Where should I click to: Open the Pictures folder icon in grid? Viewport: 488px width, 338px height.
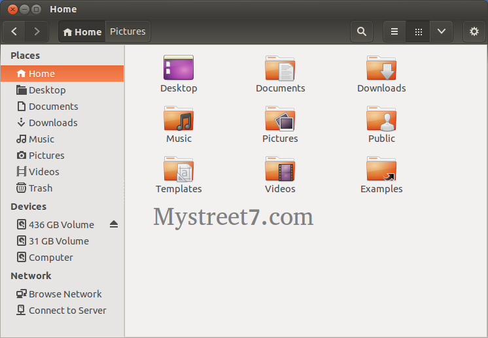point(280,118)
